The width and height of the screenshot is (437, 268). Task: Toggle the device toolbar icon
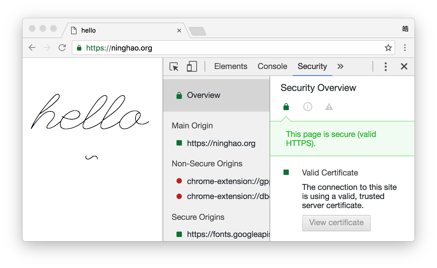[x=192, y=67]
